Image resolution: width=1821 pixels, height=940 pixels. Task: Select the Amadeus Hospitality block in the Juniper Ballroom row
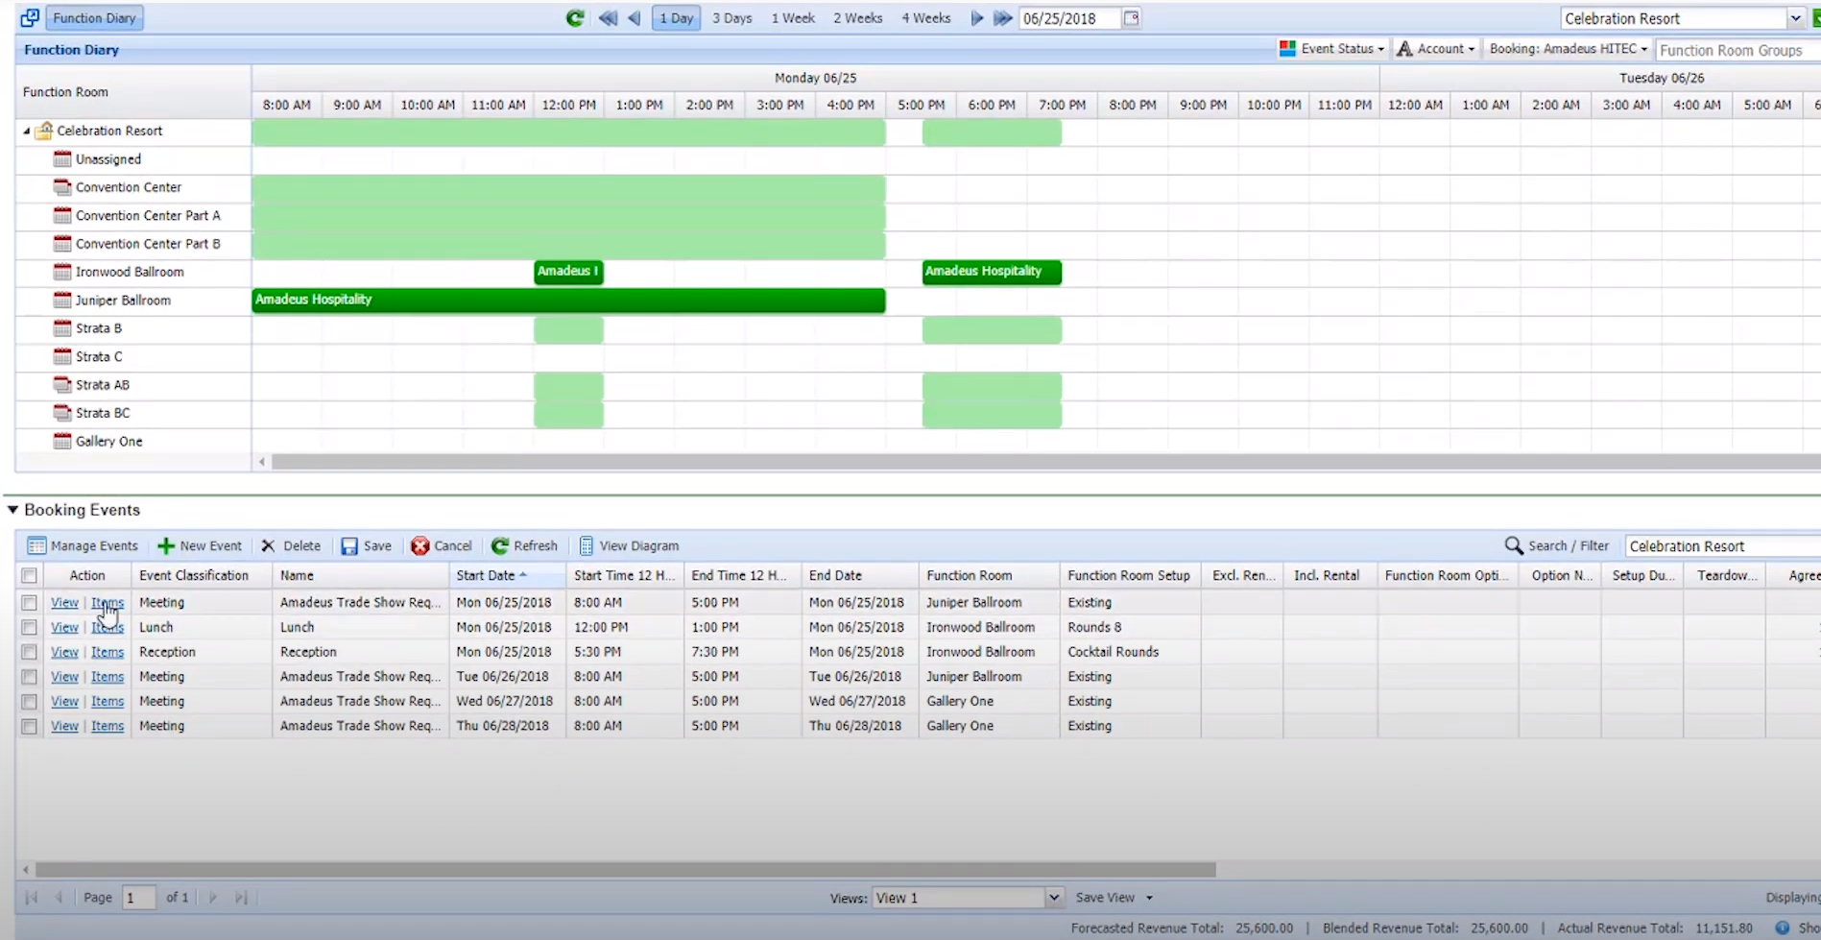(x=568, y=301)
